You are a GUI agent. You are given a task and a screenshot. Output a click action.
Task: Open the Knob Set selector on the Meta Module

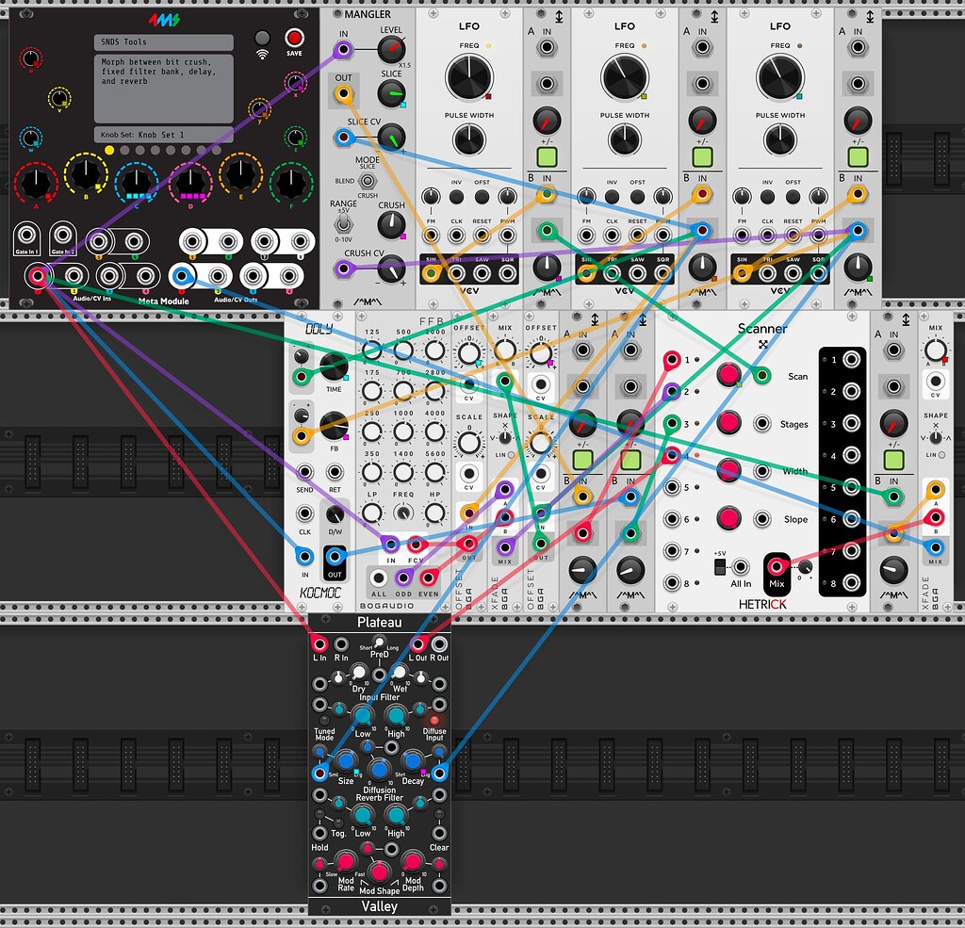click(x=164, y=133)
